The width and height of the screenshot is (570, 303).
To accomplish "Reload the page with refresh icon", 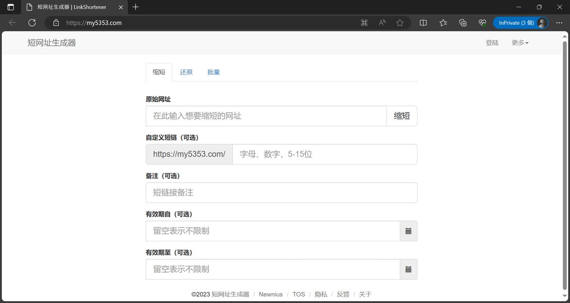I will coord(32,22).
